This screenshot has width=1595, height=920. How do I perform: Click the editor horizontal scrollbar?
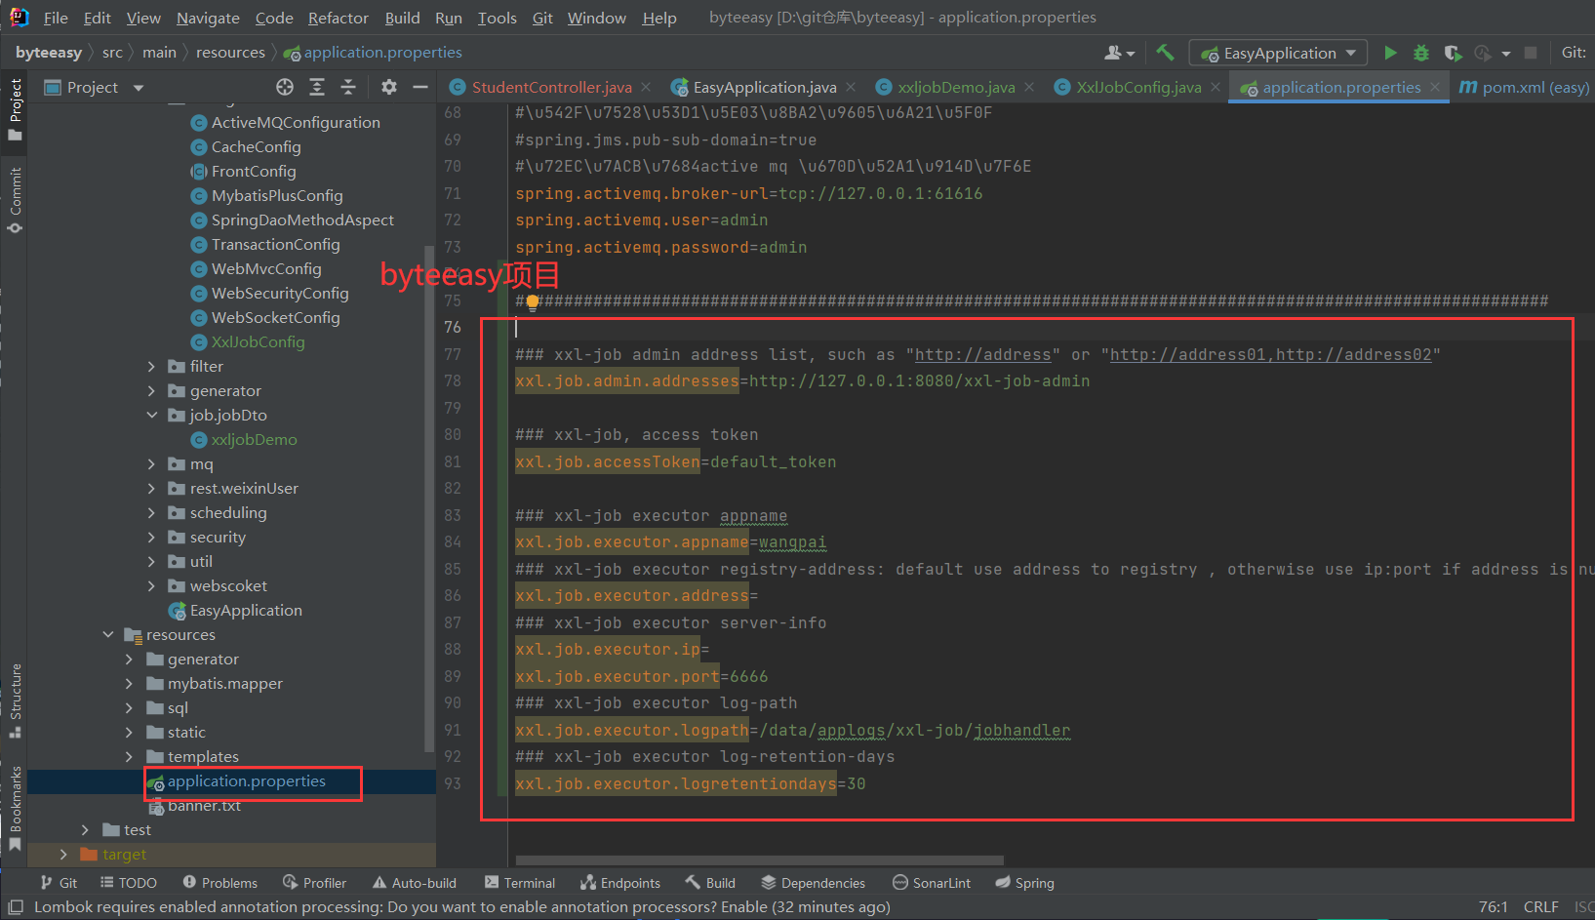[x=759, y=860]
